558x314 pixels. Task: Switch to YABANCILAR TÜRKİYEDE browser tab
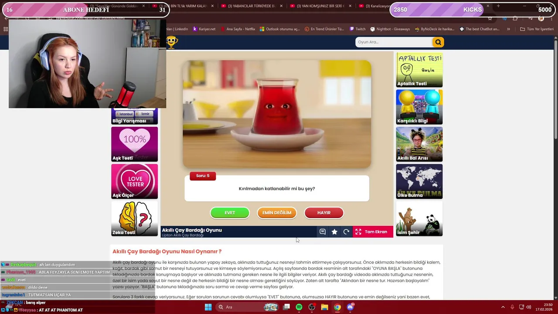click(251, 6)
